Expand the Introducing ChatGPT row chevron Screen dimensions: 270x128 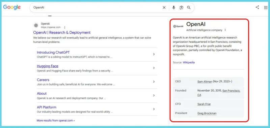pos(154,54)
